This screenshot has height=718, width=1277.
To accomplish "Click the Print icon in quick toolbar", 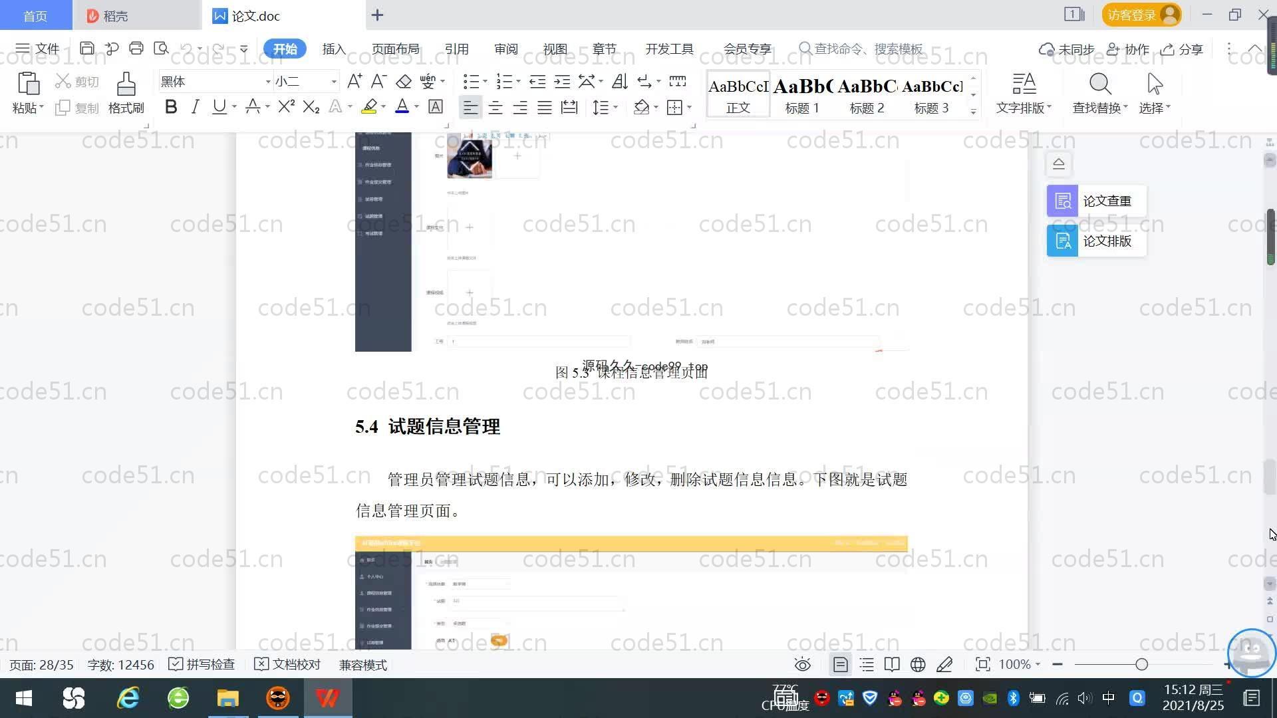I will coord(136,49).
